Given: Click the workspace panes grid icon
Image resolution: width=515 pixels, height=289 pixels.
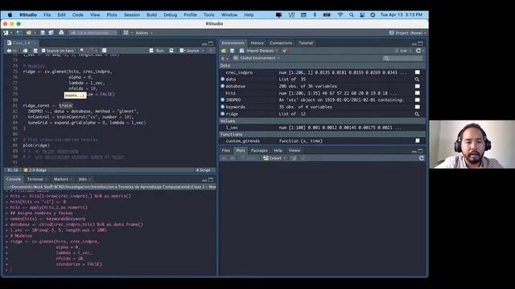Looking at the screenshot, I should pos(126,33).
